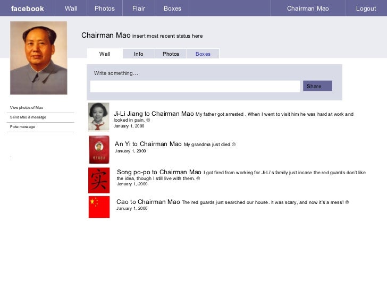Open the View photos of Mao link
387x290 pixels.
[27, 107]
